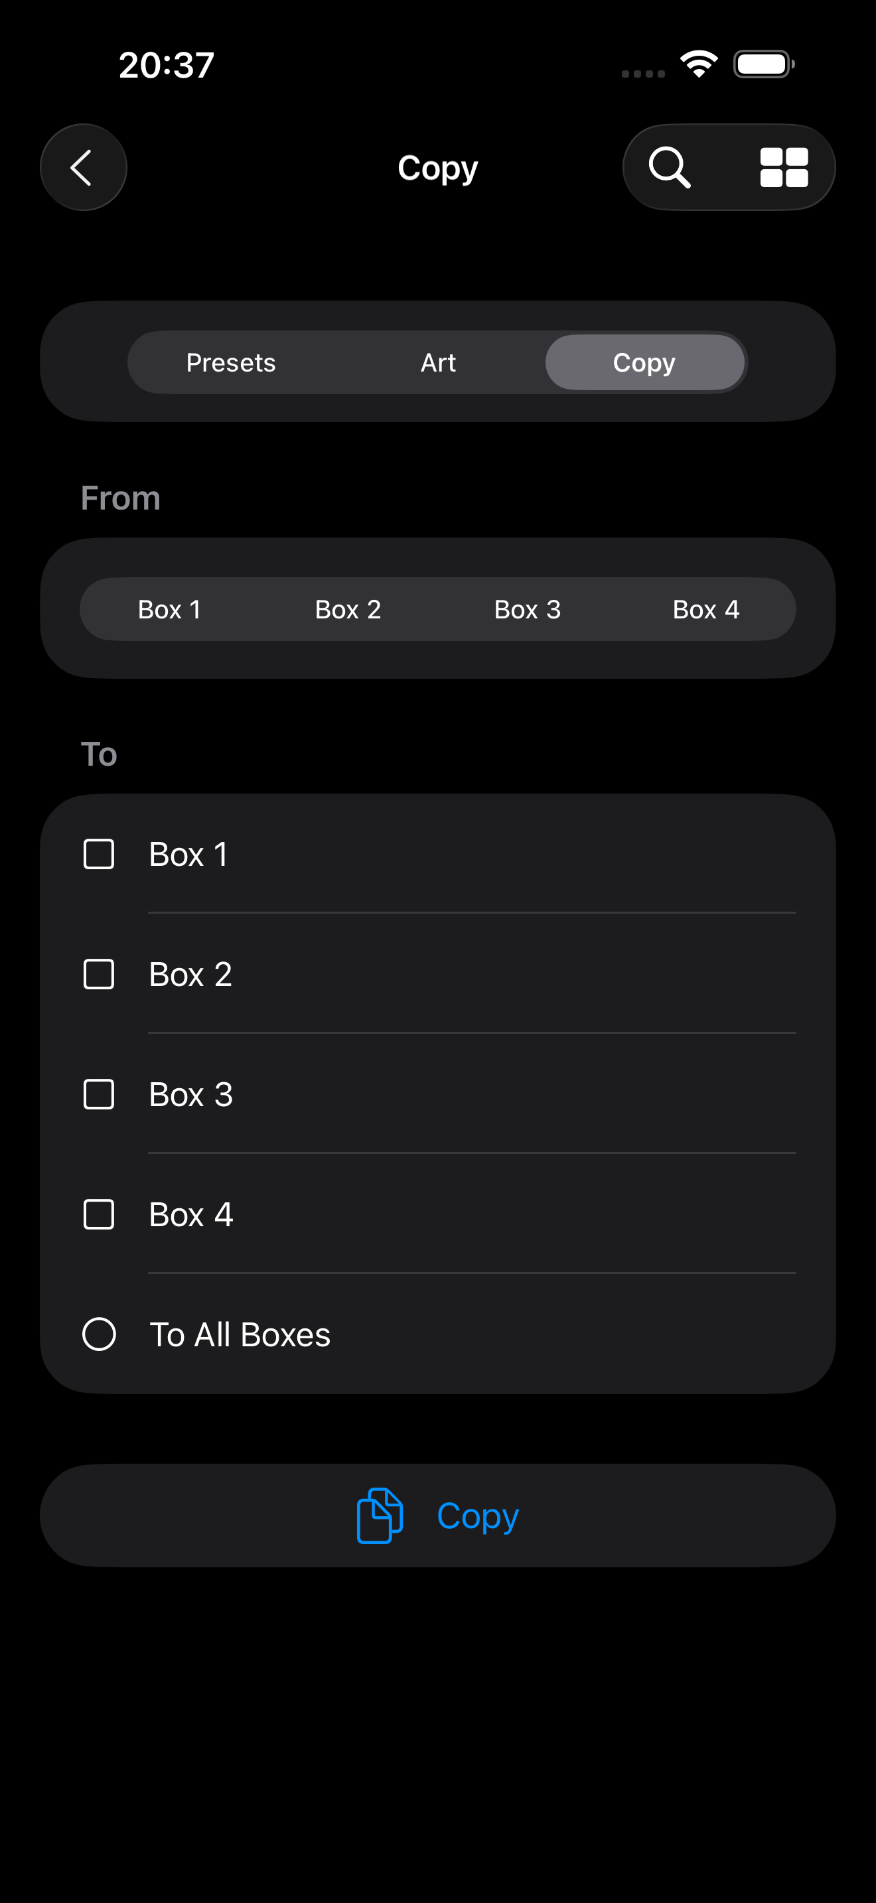Check the Box 1 destination checkbox
Screen dimensions: 876x1903
99,854
